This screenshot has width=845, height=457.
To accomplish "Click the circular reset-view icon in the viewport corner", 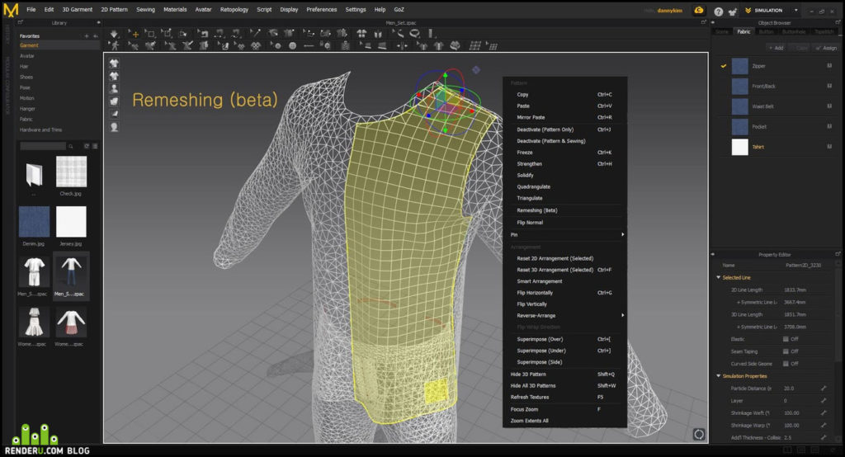I will pos(698,434).
